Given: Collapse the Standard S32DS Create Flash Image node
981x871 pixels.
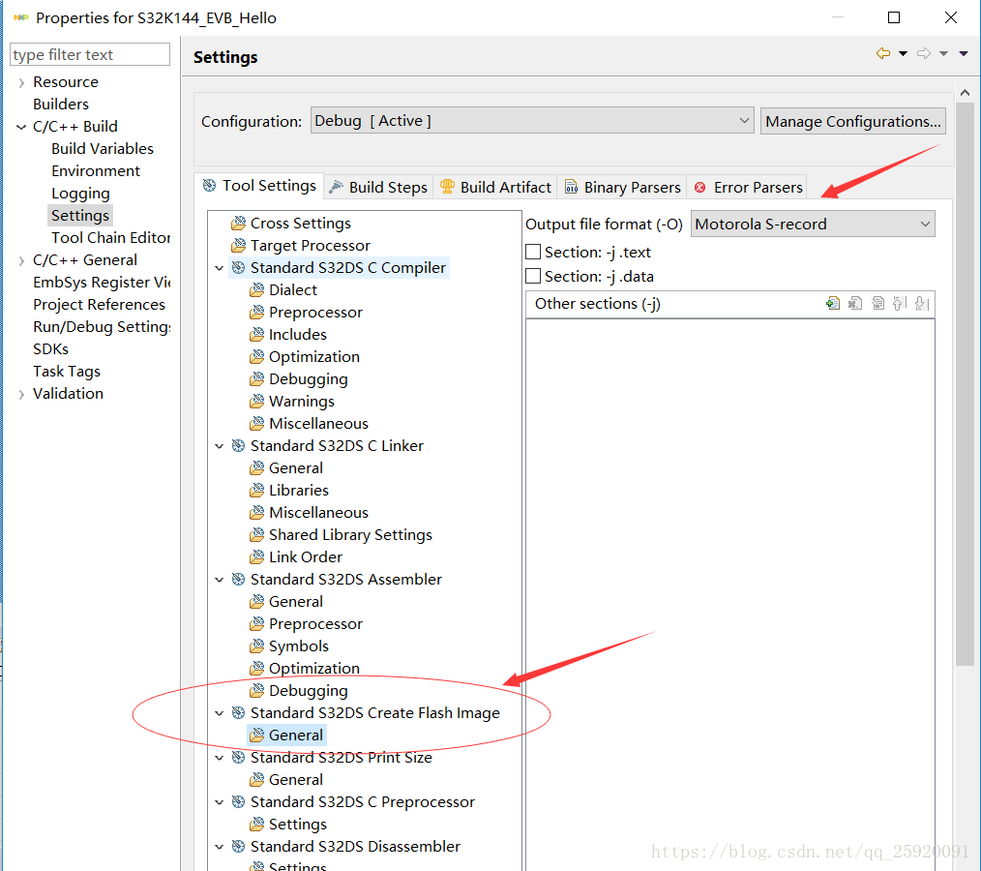Looking at the screenshot, I should tap(219, 713).
